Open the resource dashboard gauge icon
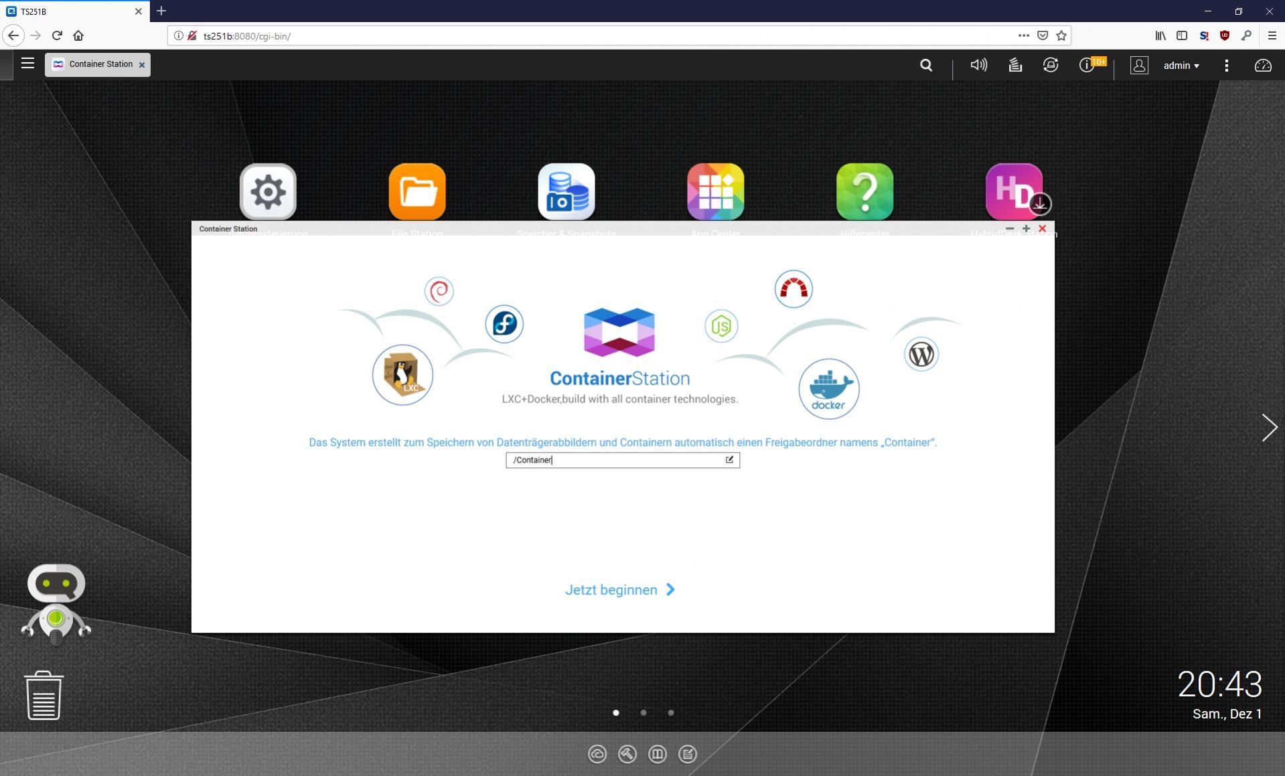This screenshot has height=776, width=1285. point(1263,65)
